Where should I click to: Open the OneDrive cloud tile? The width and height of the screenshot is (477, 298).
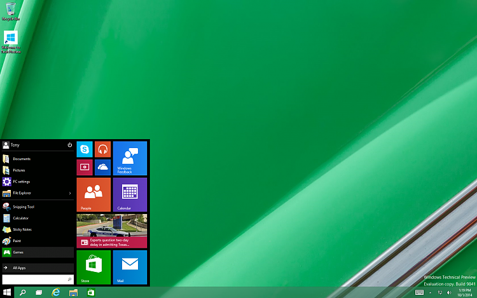click(x=102, y=167)
